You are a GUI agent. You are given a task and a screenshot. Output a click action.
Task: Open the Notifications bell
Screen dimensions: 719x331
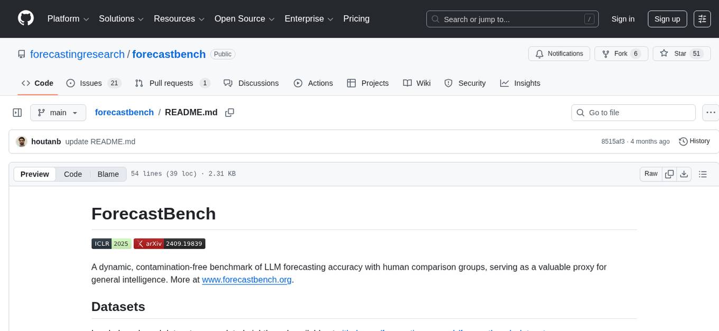(x=559, y=53)
